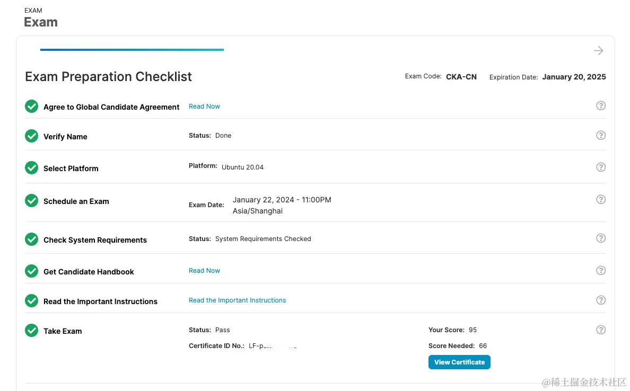Viewport: 630px width, 391px height.
Task: Open help icon for Verify Name row
Action: pyautogui.click(x=601, y=135)
